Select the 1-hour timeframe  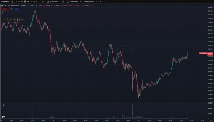[32, 1]
